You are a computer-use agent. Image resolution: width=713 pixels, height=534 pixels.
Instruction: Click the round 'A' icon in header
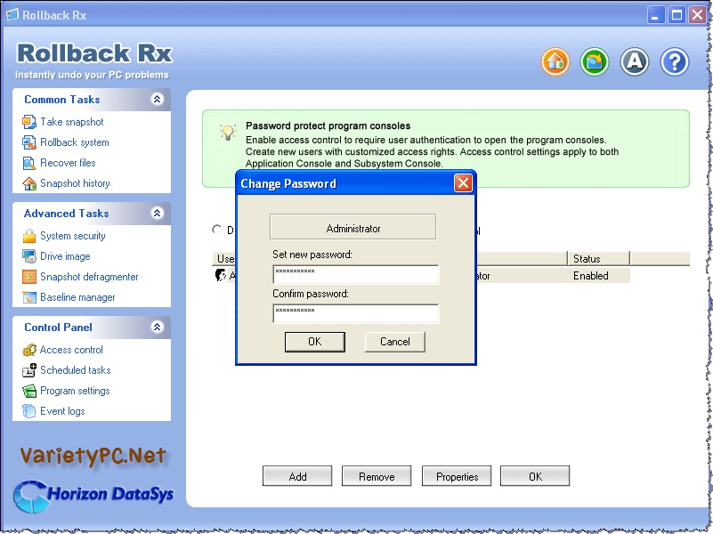coord(635,61)
